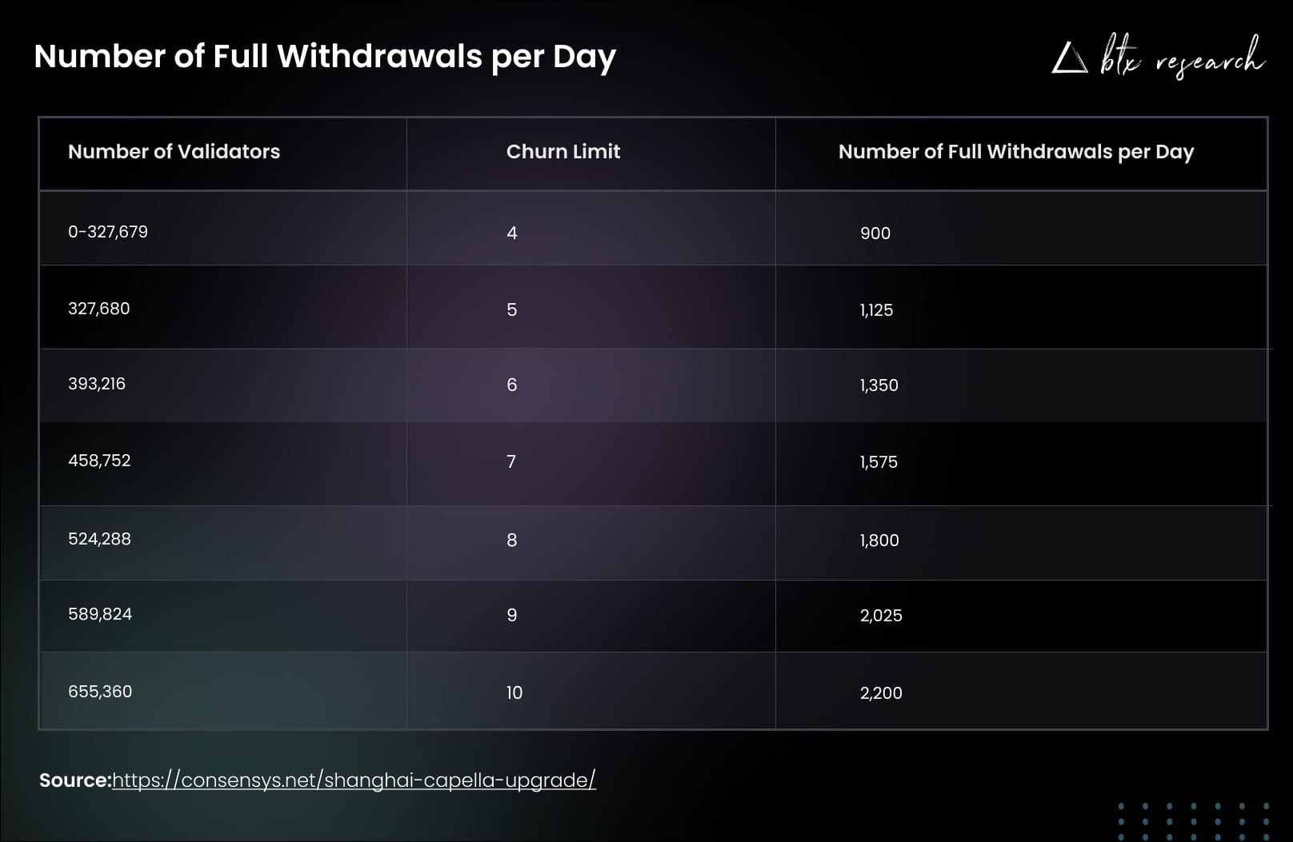Screen dimensions: 1293x842
Task: Select the "Number of Validators" column header
Action: [174, 151]
